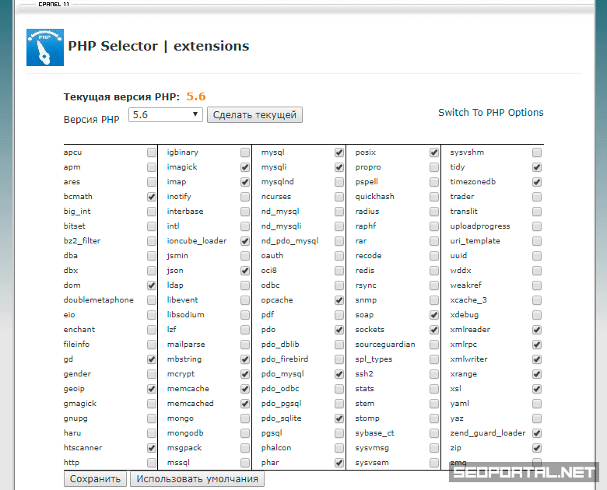Image resolution: width=607 pixels, height=490 pixels.
Task: Enable the apcu extension checkbox
Action: [x=151, y=153]
